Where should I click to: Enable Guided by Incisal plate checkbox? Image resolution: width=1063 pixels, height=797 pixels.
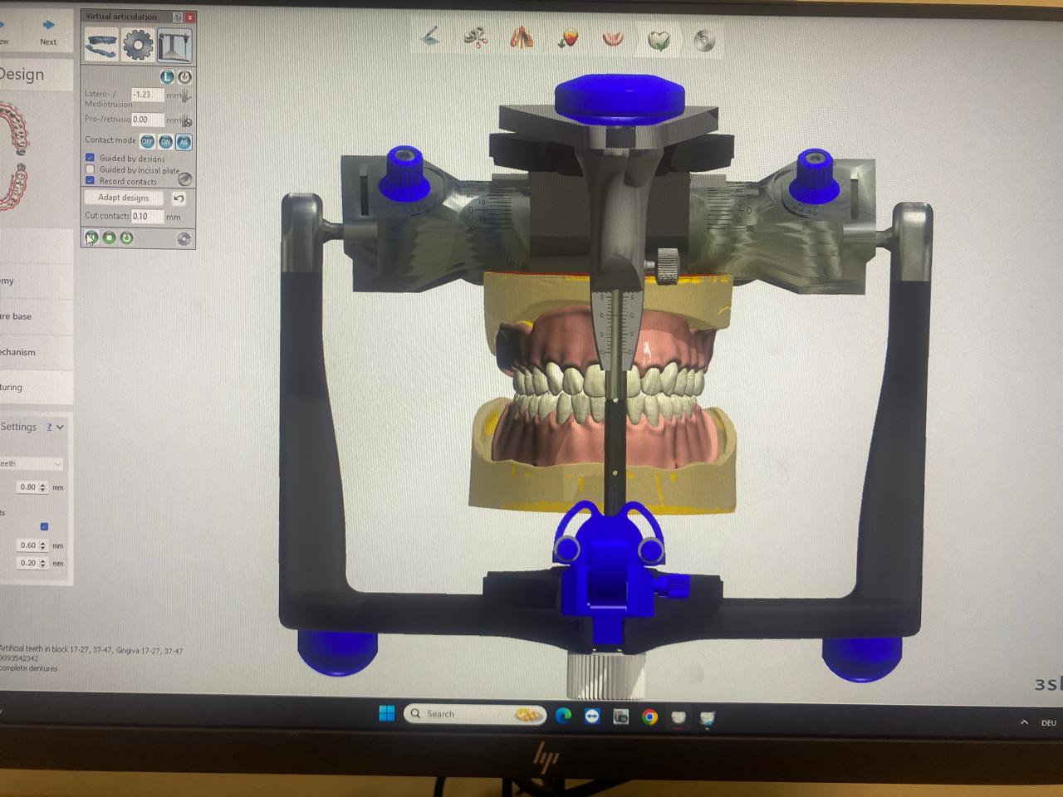(91, 169)
